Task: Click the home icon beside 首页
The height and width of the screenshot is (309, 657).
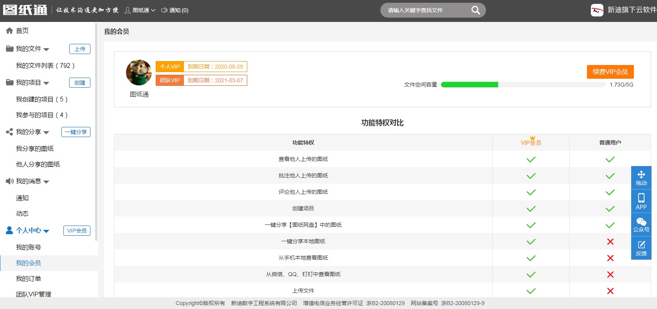Action: [9, 31]
